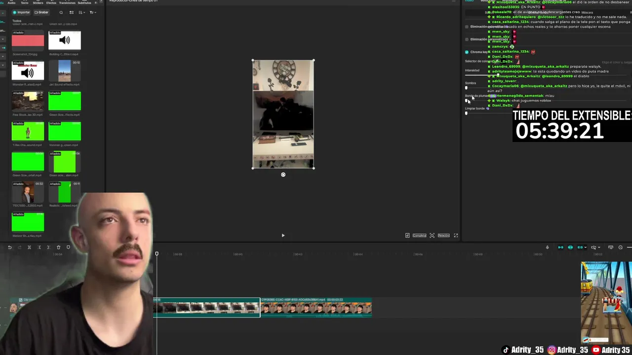This screenshot has height=355, width=632.
Task: Click the preview zoom scan icon
Action: click(432, 235)
